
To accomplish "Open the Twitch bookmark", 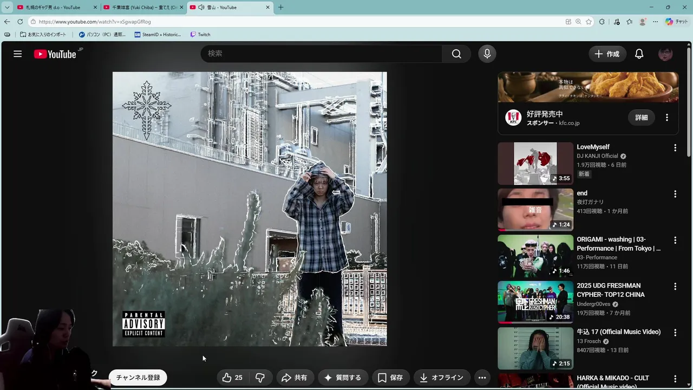I will pos(200,35).
